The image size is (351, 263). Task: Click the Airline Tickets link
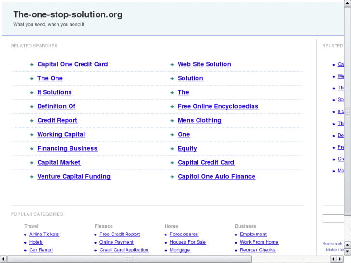(x=44, y=235)
